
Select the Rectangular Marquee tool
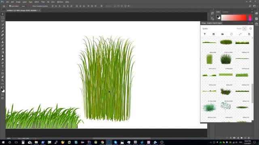[x=2, y=17]
